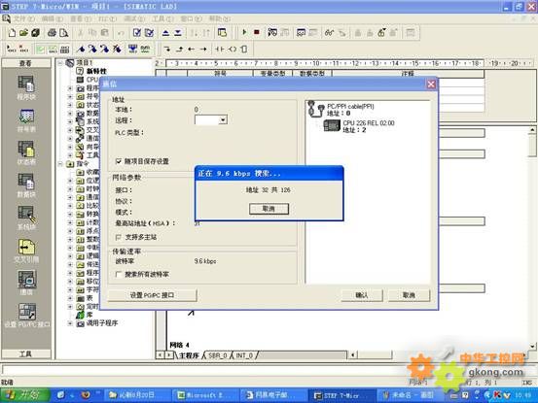The image size is (538, 403).
Task: Switch to the SBR_0 tab
Action: (218, 355)
